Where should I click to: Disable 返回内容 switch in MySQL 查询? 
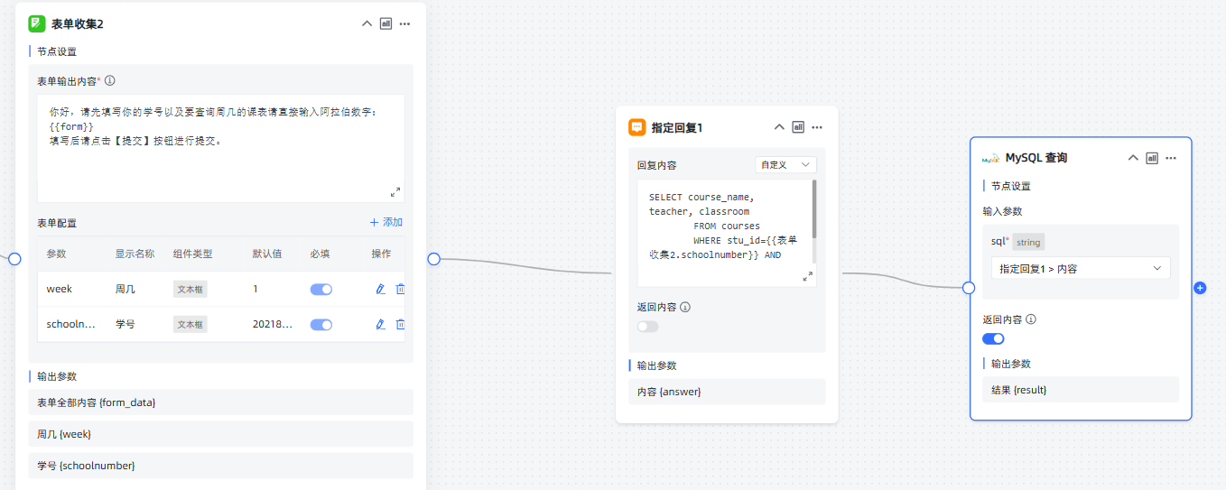(x=993, y=339)
